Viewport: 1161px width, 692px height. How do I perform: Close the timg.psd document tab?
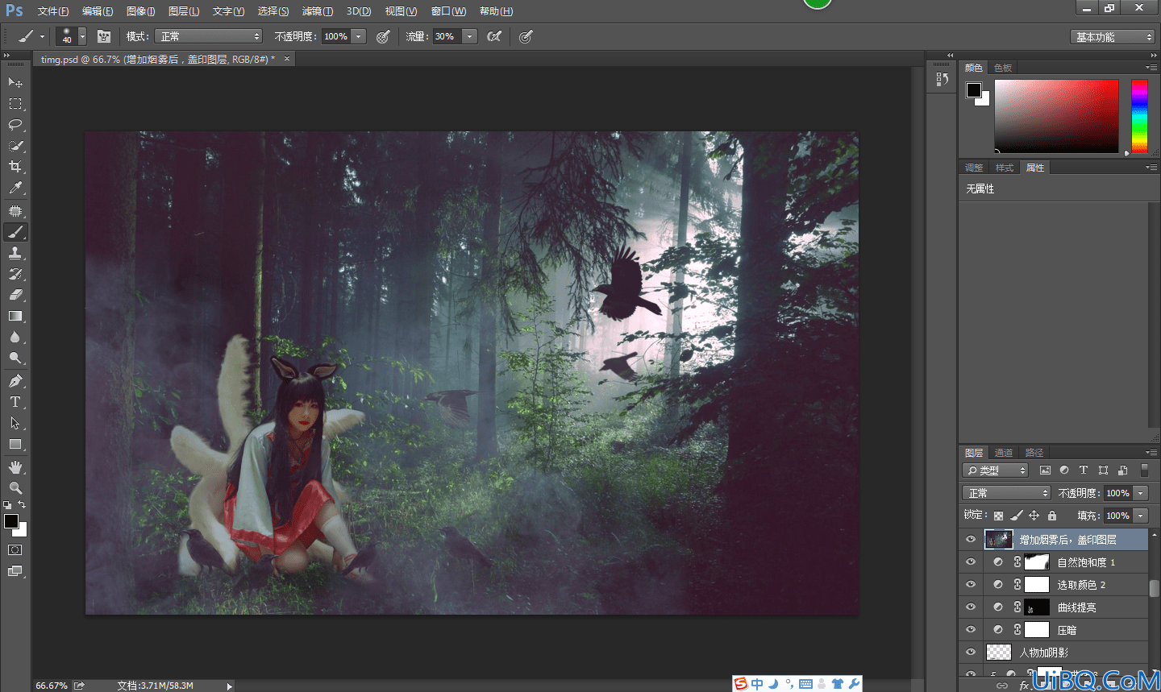point(286,59)
